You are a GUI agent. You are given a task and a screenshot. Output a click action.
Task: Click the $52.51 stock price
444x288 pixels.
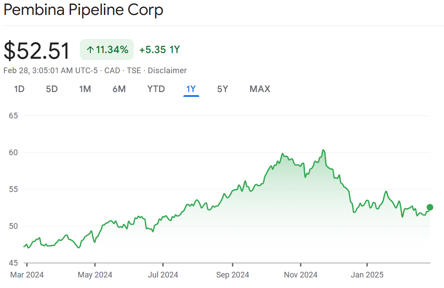(37, 51)
